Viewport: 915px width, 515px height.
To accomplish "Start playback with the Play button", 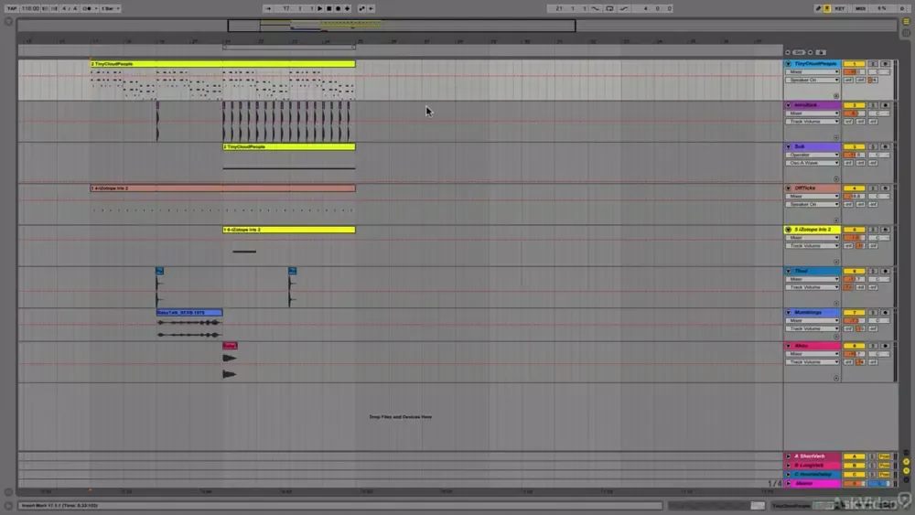I will [x=319, y=9].
